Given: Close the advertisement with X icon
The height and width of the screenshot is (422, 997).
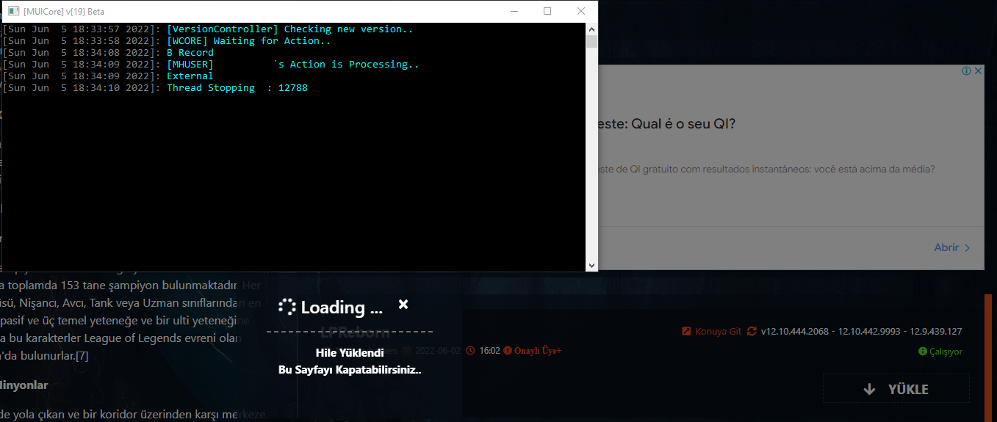Looking at the screenshot, I should [x=978, y=71].
